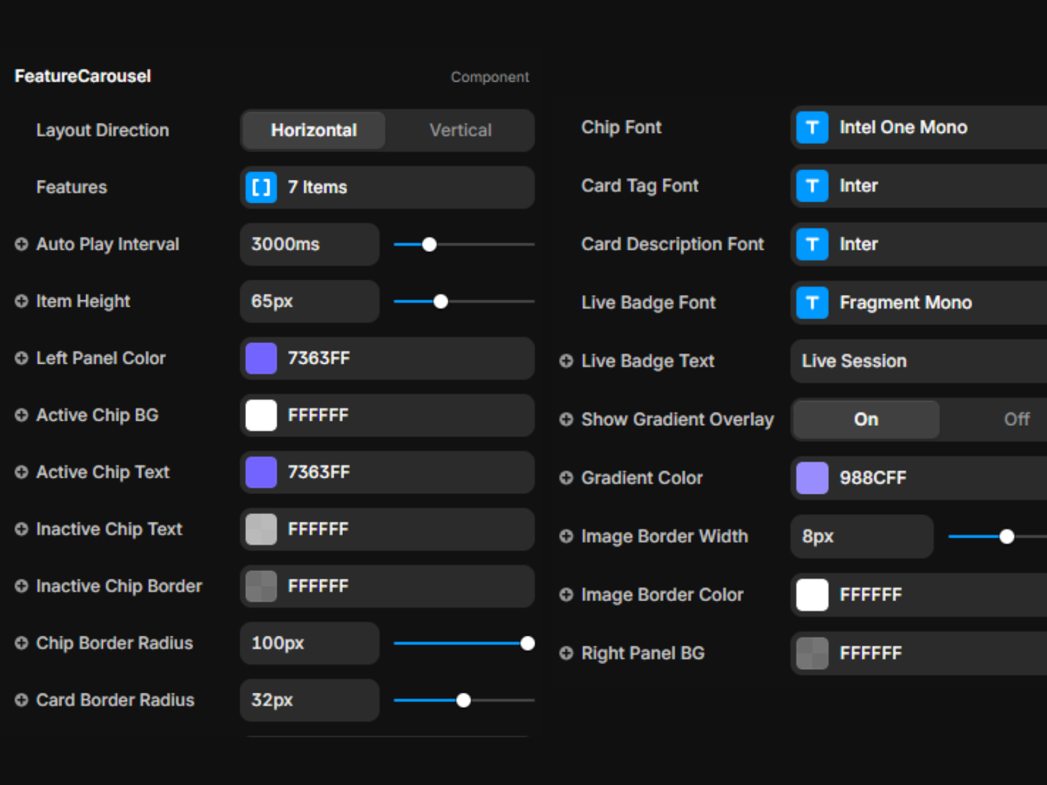Click the font T icon for Live Badge Font

(812, 302)
